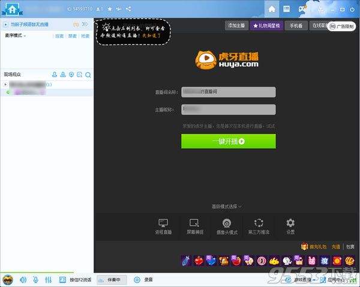Click the 添加主播 button
Image resolution: width=360 pixels, height=287 pixels.
(236, 25)
